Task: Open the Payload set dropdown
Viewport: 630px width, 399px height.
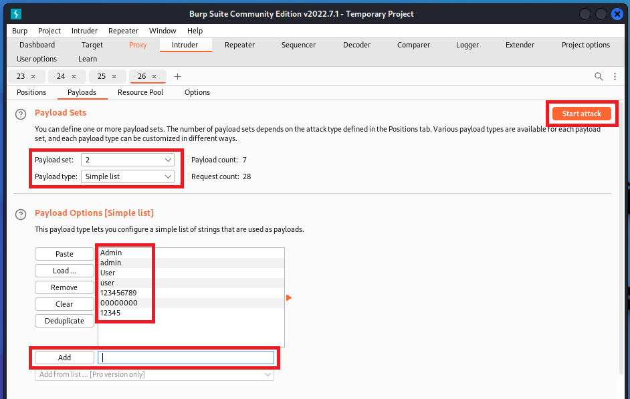Action: (x=128, y=160)
